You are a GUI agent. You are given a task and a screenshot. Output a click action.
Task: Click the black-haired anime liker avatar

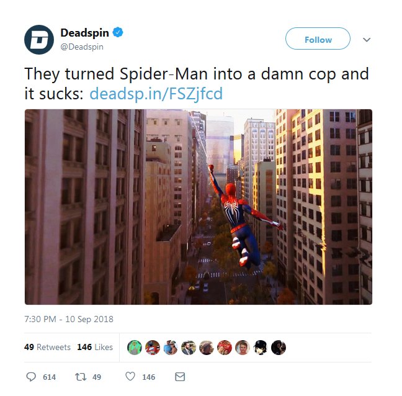point(261,348)
